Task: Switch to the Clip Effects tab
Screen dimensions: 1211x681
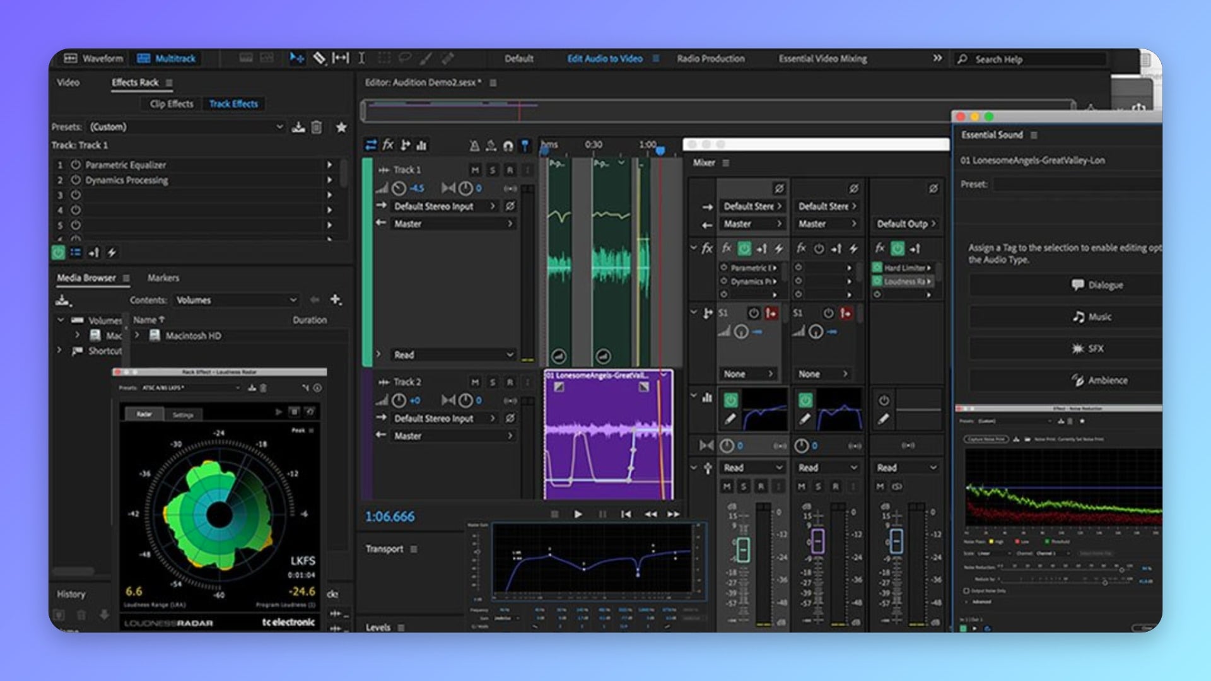Action: (172, 104)
